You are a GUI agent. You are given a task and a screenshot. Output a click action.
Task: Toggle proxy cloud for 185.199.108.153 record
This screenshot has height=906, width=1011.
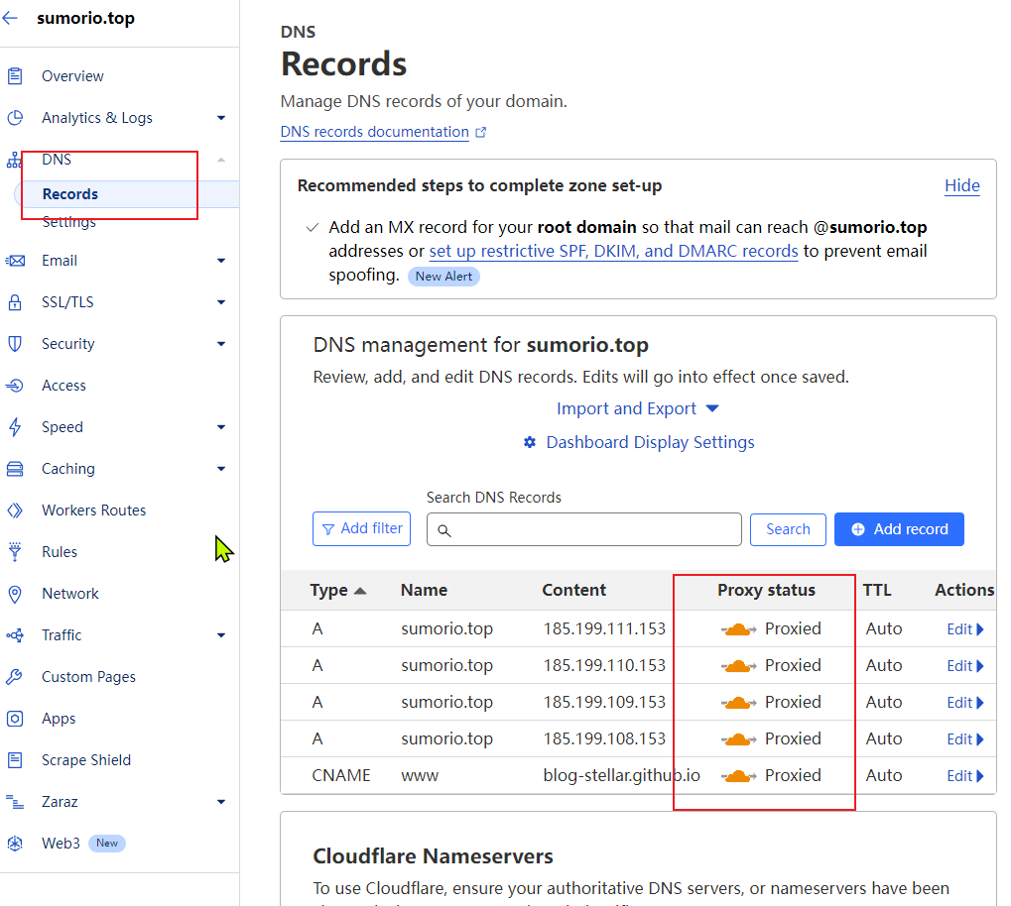tap(738, 739)
